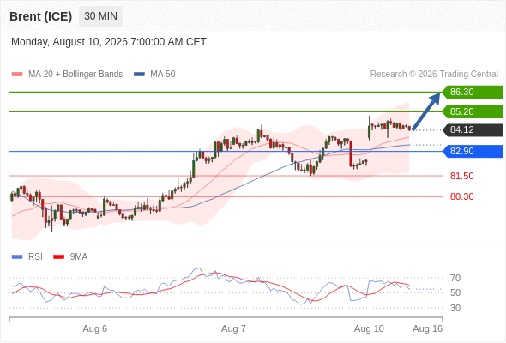
Task: Click the 80.30 red support level
Action: point(461,196)
